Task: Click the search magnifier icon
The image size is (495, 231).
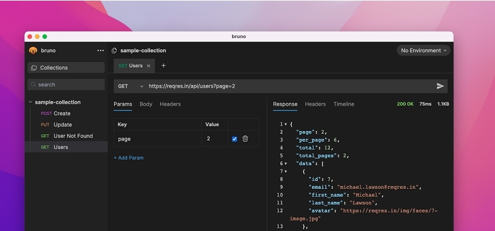Action: 33,84
